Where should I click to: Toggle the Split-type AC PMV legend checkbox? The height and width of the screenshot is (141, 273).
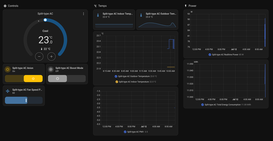coord(125,132)
